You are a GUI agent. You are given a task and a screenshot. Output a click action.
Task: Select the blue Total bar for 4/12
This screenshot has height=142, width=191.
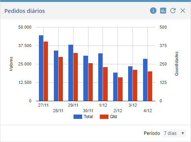coord(145,80)
